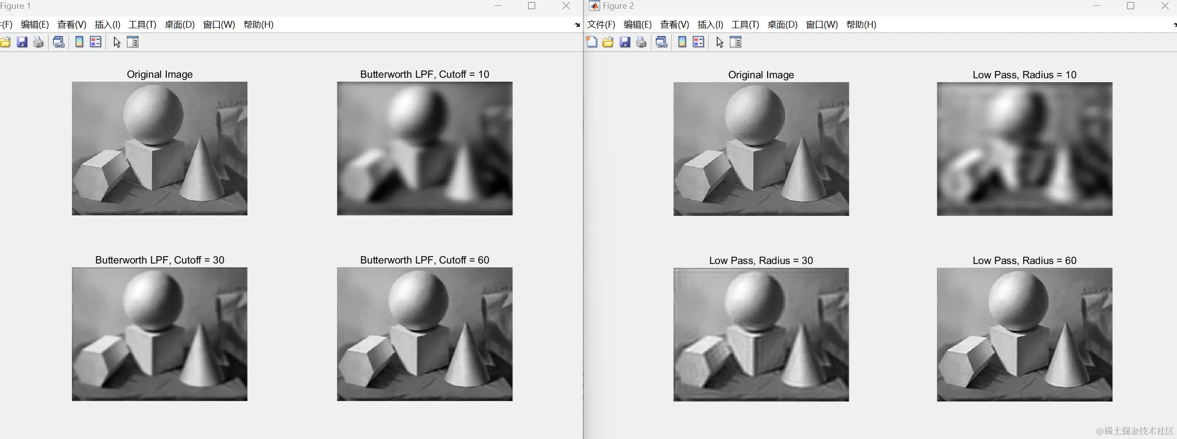Click title text 'Low Pass, Radius = 30'
This screenshot has height=439, width=1177.
coord(761,261)
